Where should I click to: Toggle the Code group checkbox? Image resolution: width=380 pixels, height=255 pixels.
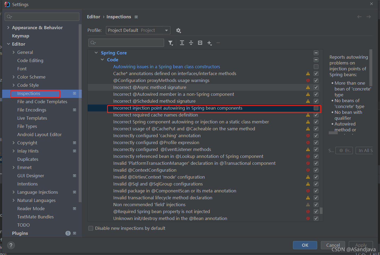coord(316,60)
